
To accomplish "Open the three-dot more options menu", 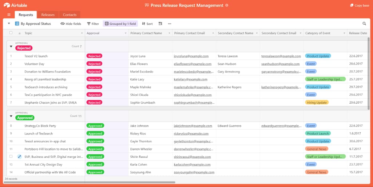I will click(170, 24).
